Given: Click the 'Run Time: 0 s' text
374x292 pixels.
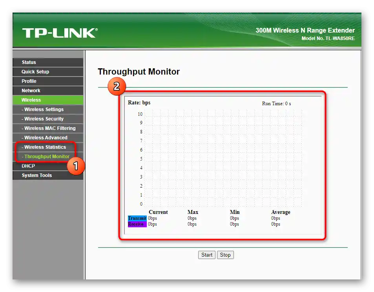Looking at the screenshot, I should 276,104.
